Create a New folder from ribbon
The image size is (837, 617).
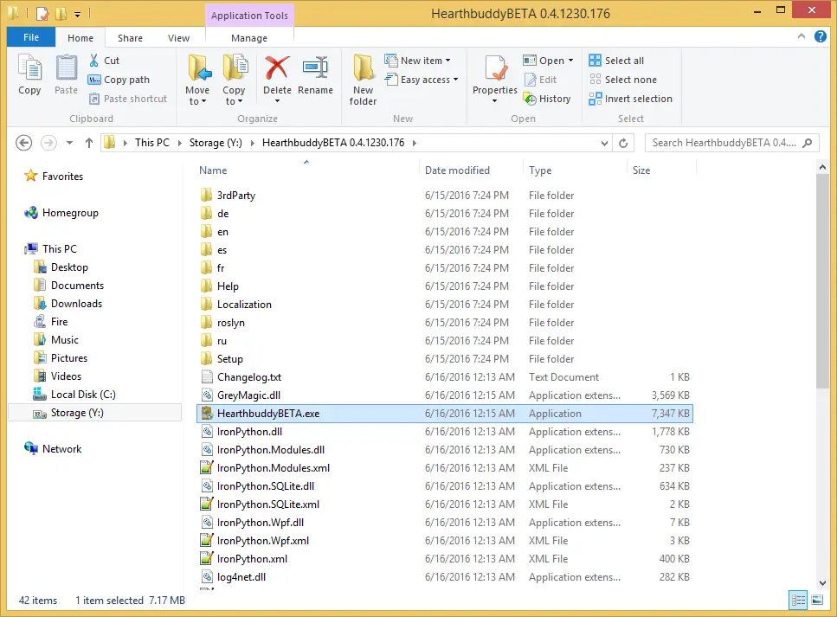363,80
